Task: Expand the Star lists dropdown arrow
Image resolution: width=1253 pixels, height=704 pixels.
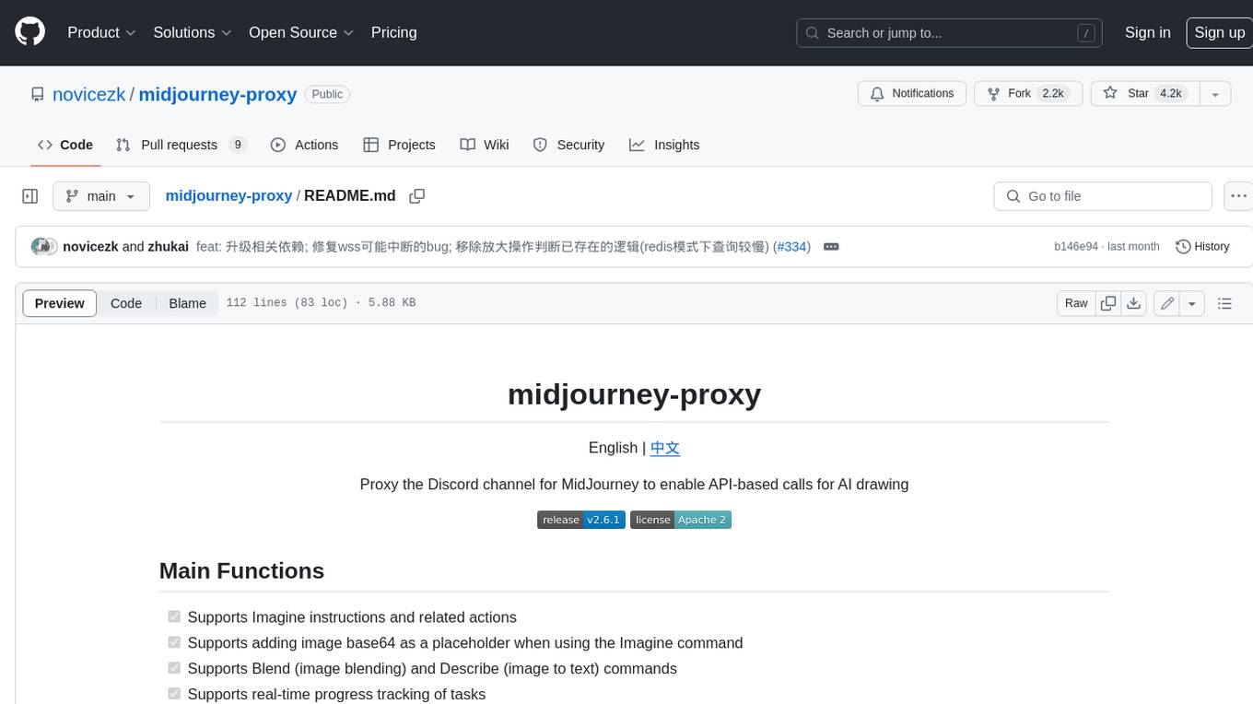Action: [x=1215, y=94]
